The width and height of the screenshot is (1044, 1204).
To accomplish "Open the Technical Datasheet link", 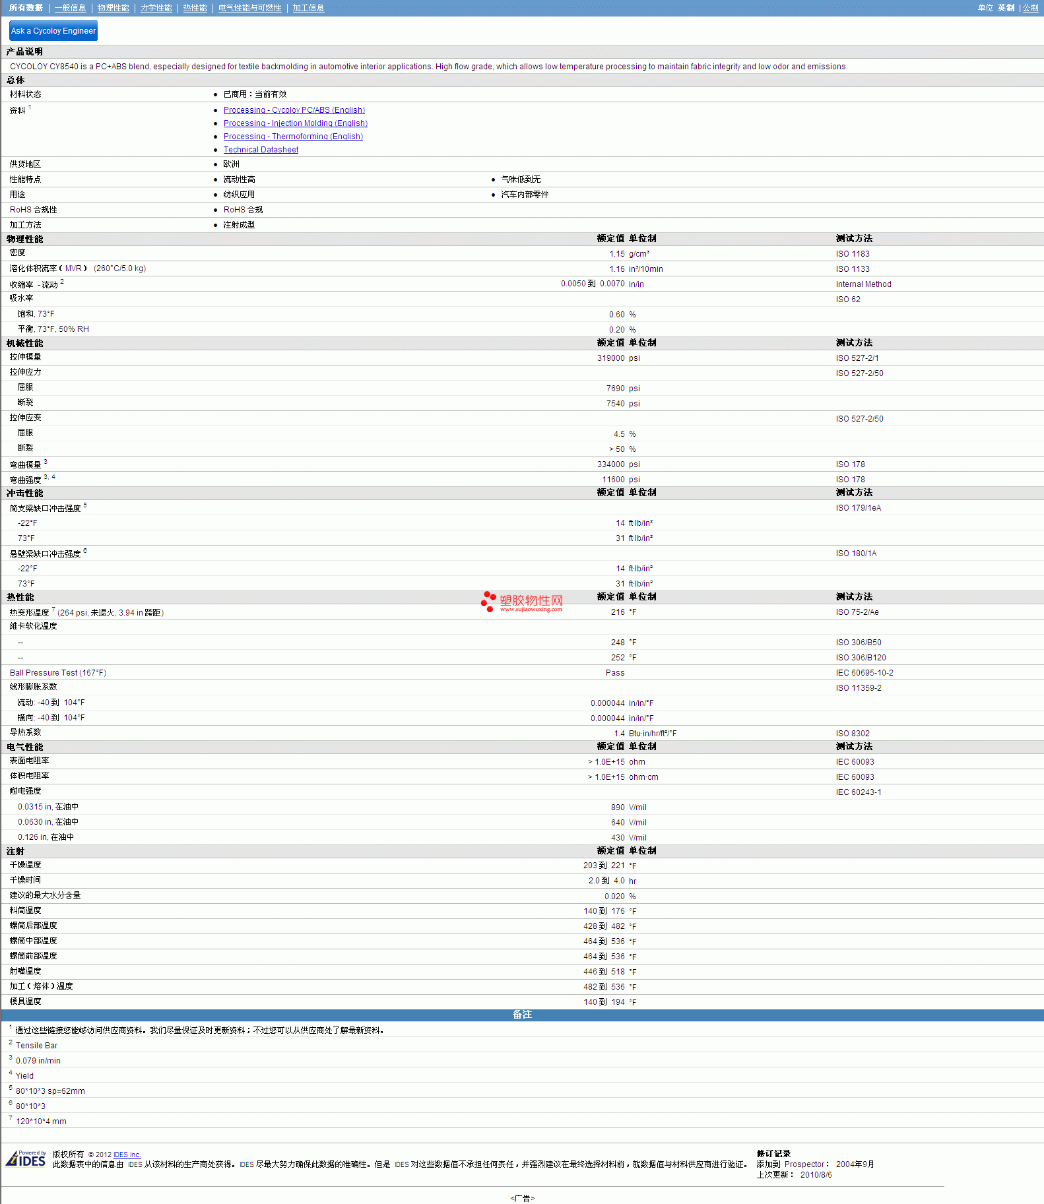I will point(261,150).
